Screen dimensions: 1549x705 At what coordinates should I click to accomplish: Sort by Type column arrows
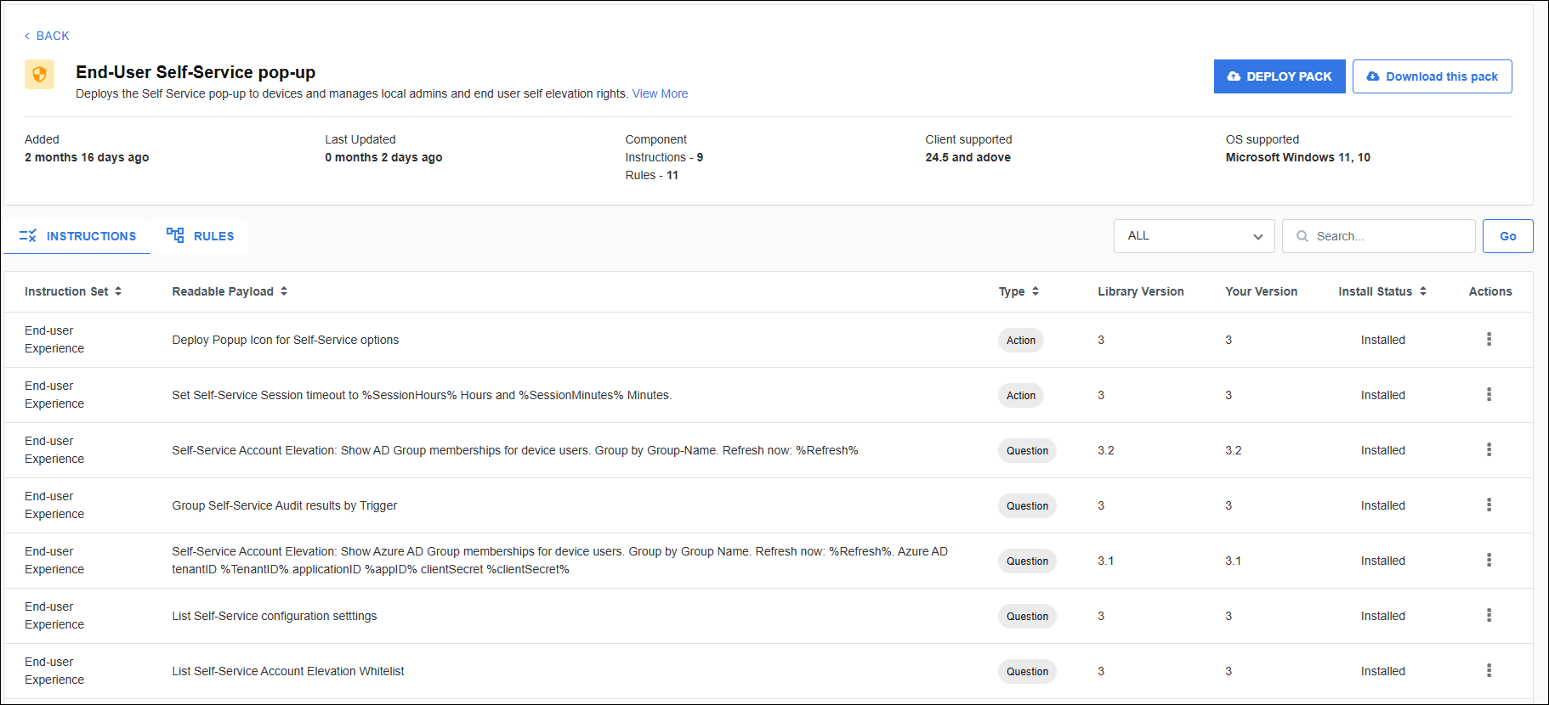(1036, 291)
